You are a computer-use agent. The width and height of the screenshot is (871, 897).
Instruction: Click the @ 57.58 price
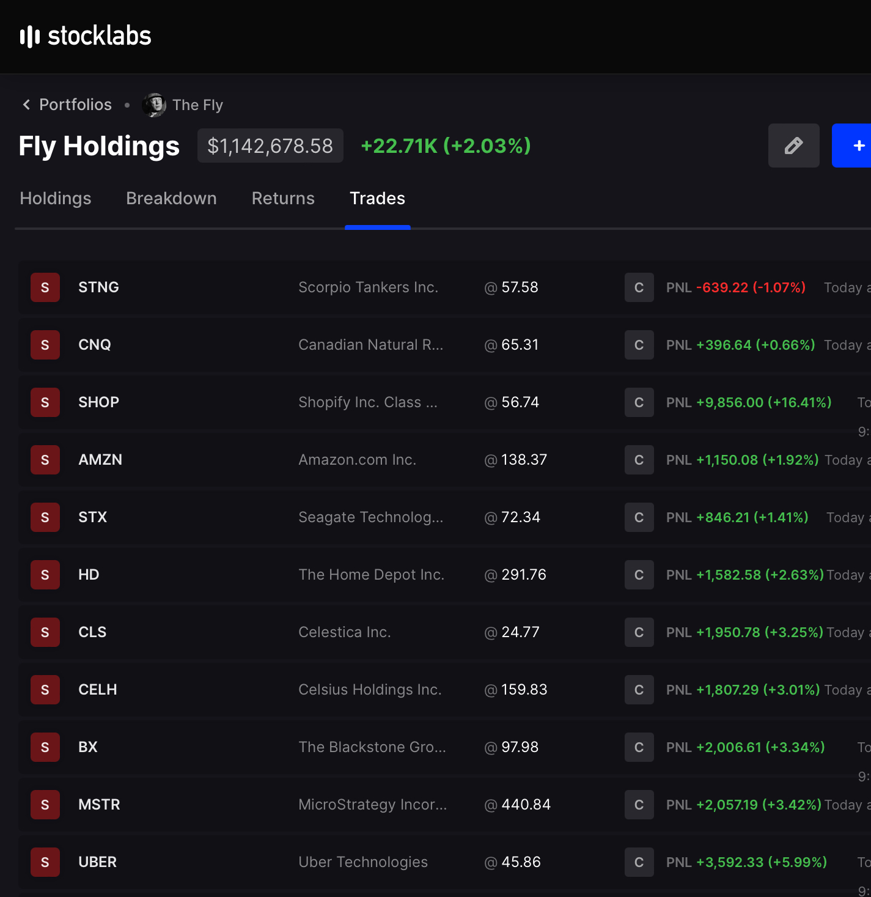click(x=512, y=287)
